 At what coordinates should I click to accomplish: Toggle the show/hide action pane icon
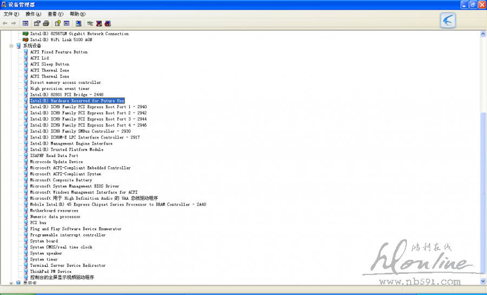(x=67, y=23)
